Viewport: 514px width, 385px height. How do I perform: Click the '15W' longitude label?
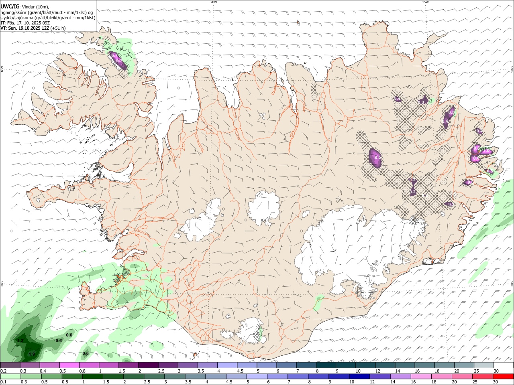(x=425, y=2)
